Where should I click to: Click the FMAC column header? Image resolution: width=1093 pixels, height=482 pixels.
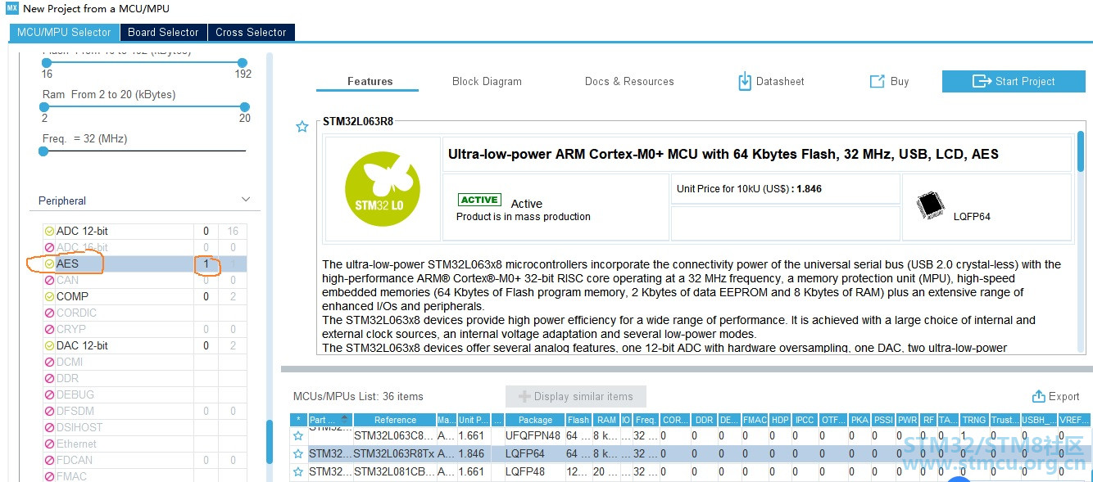coord(755,420)
